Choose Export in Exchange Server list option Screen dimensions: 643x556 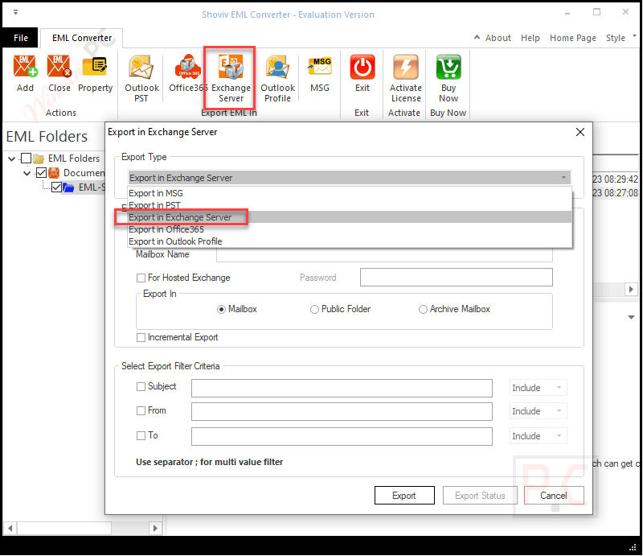point(350,217)
